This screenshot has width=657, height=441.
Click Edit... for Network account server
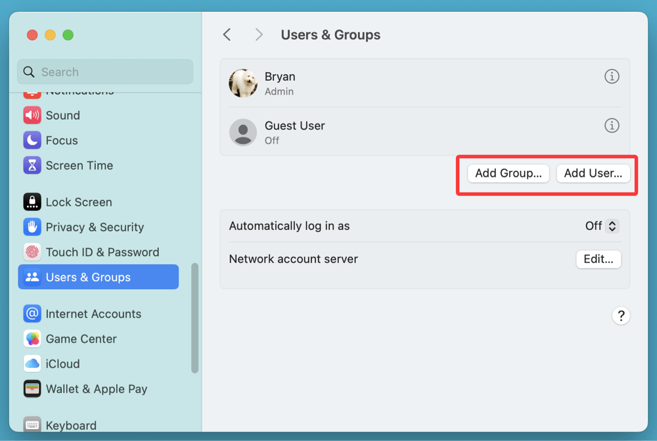(x=598, y=259)
